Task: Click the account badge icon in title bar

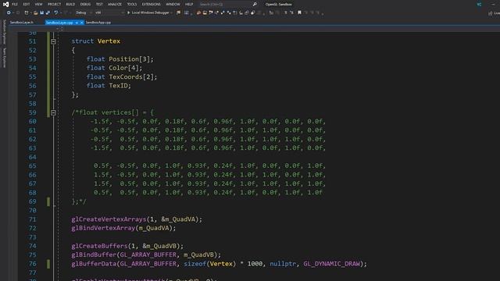Action: pyautogui.click(x=479, y=4)
